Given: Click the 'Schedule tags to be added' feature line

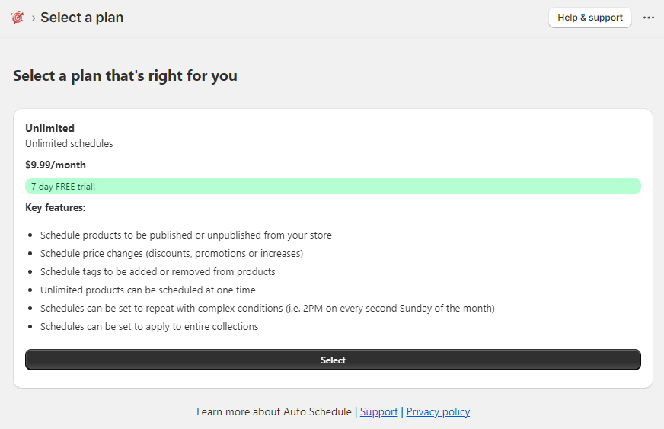Looking at the screenshot, I should (158, 272).
